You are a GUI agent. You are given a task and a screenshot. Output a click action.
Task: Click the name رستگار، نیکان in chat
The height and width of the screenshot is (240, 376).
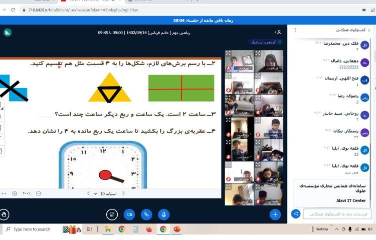346,131
